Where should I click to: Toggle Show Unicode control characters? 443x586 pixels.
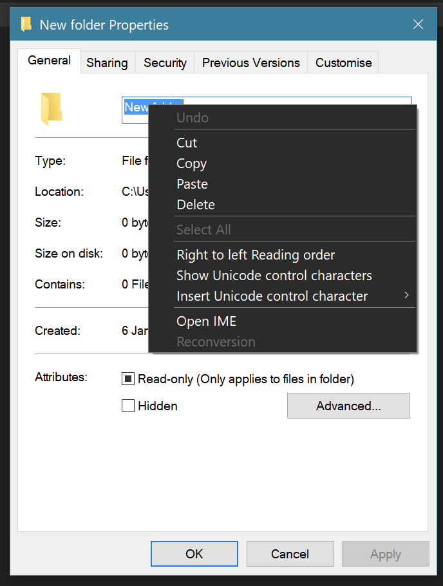(274, 275)
